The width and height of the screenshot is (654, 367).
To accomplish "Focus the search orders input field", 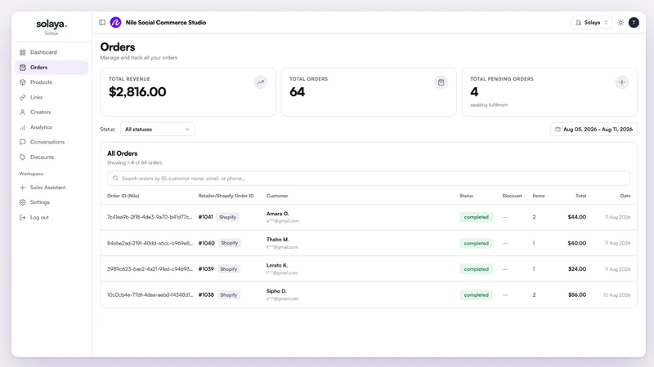I will click(369, 179).
